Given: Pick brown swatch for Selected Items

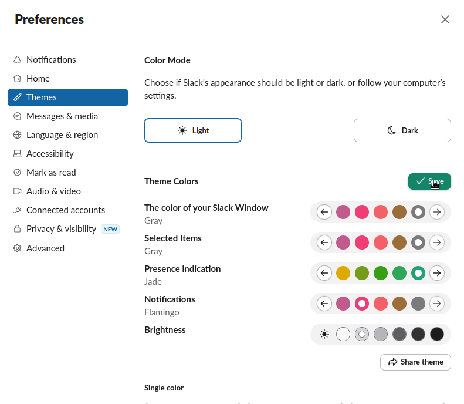Looking at the screenshot, I should coord(399,243).
